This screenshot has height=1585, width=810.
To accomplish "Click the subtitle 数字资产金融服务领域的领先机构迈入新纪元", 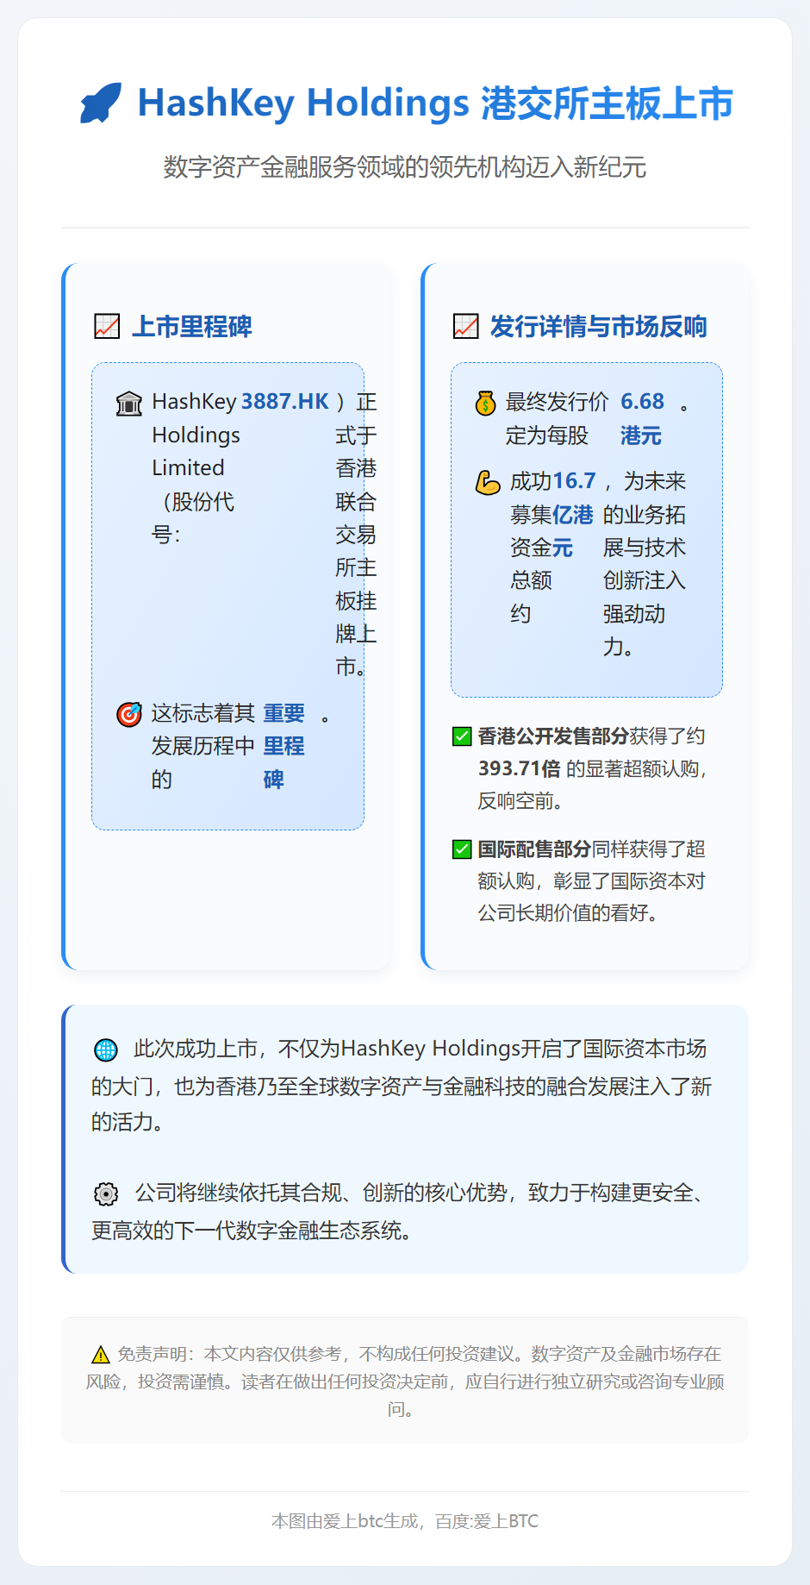I will coord(405,167).
